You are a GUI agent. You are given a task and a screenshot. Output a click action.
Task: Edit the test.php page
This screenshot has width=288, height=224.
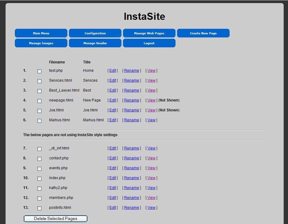112,71
